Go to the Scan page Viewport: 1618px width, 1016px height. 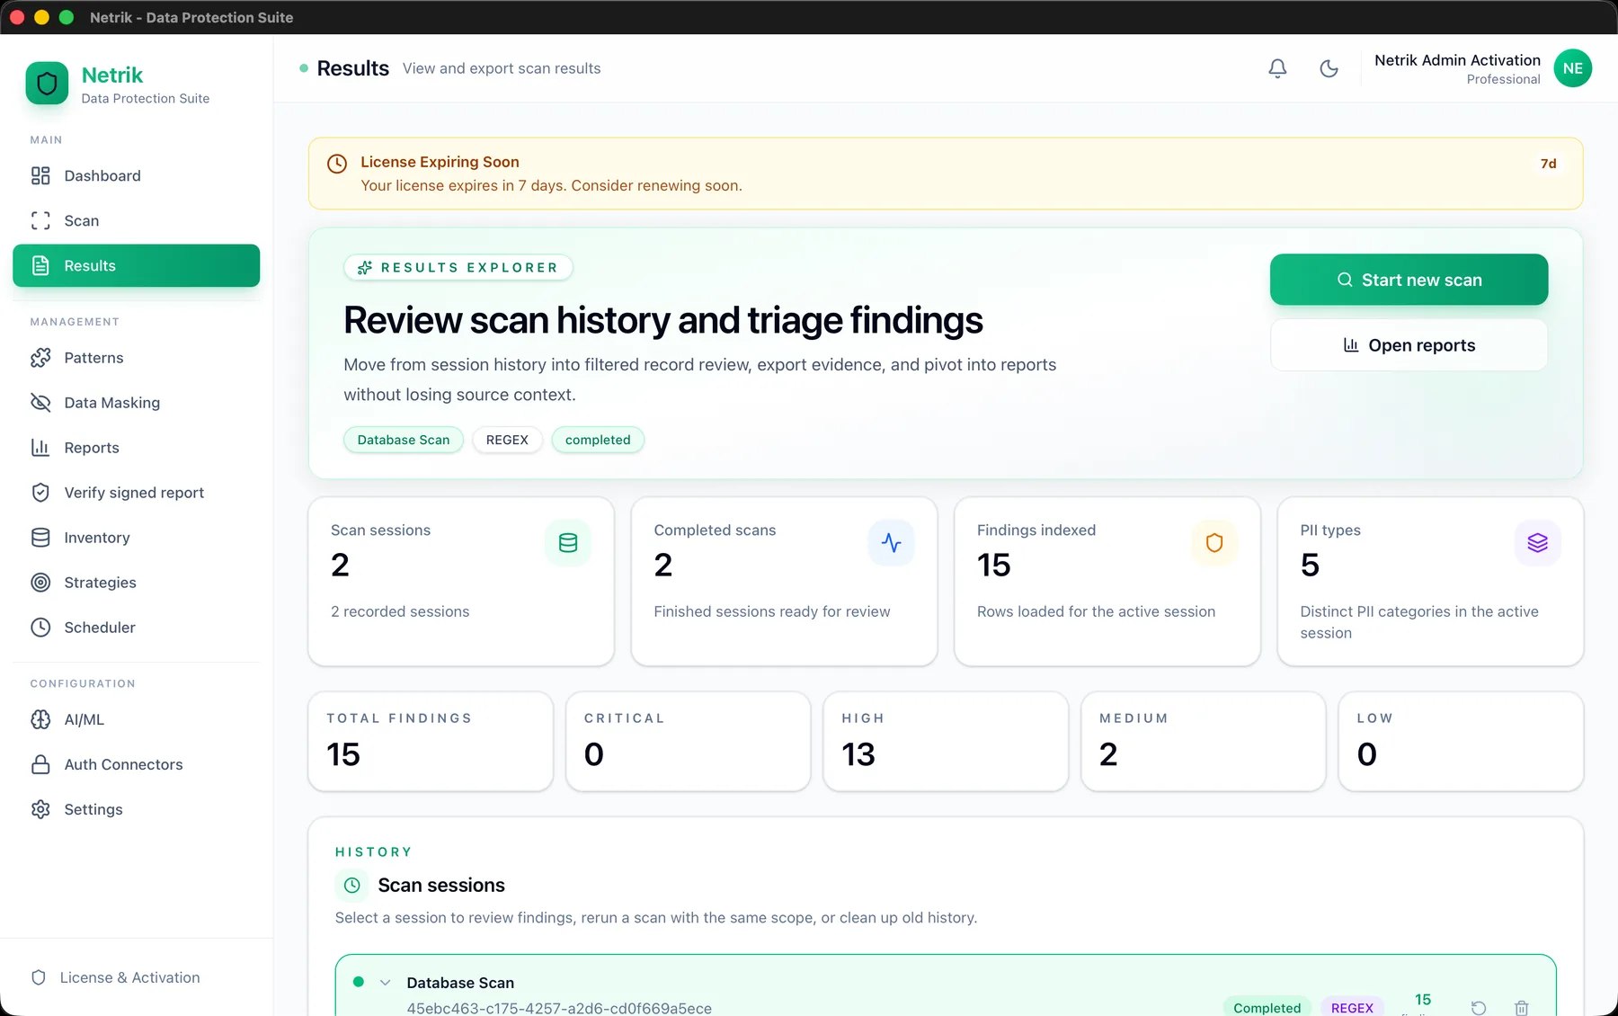[136, 221]
